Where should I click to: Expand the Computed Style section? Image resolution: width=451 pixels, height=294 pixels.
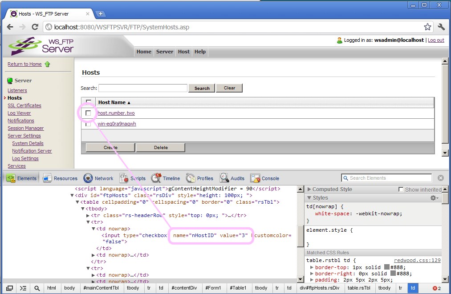309,189
